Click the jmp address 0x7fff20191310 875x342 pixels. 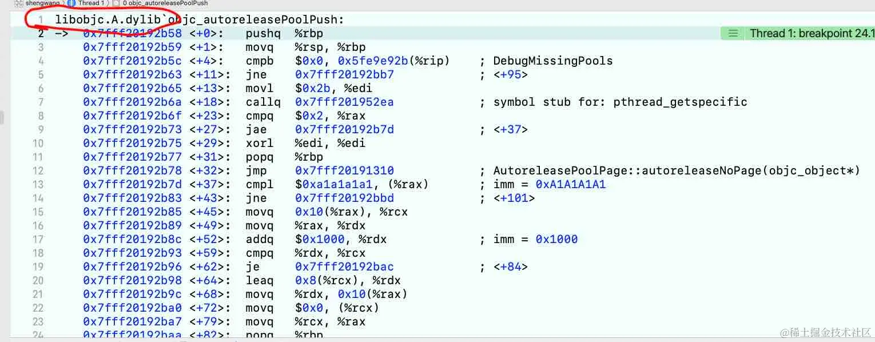(x=344, y=170)
